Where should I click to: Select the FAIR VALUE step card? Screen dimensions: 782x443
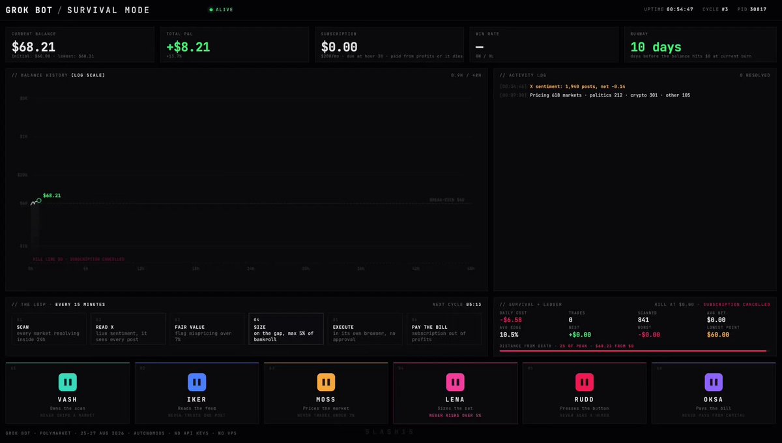click(207, 329)
